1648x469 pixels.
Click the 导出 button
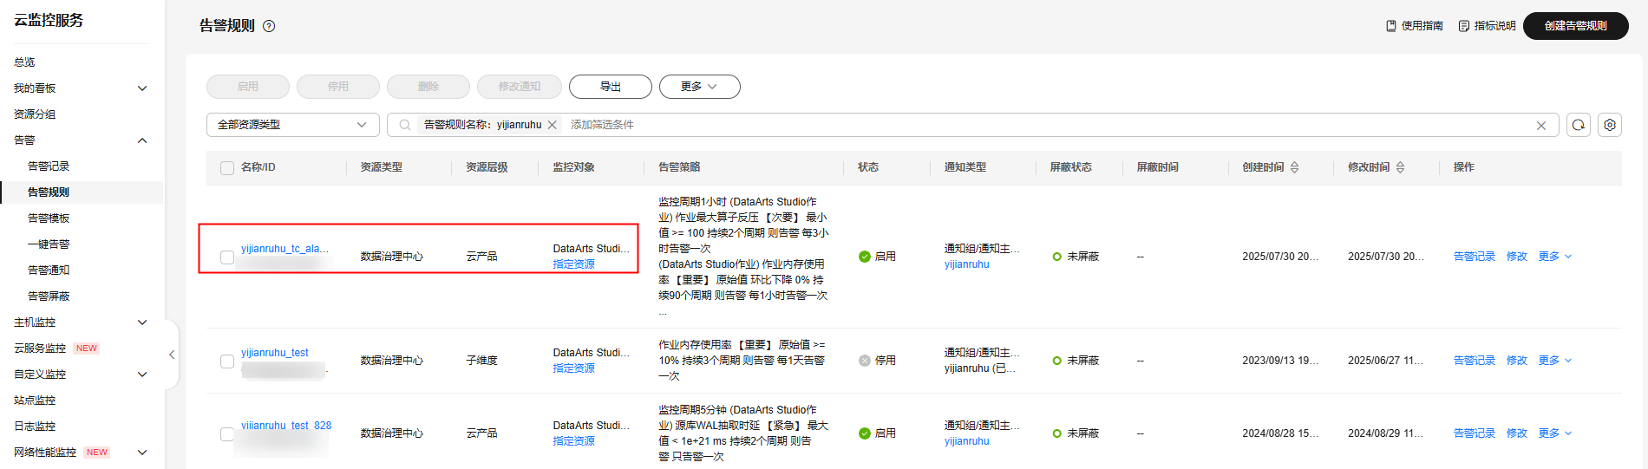611,87
